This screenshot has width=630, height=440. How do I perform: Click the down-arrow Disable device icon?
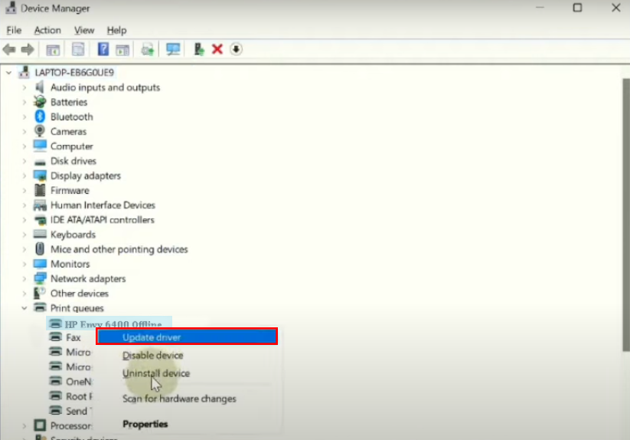237,49
